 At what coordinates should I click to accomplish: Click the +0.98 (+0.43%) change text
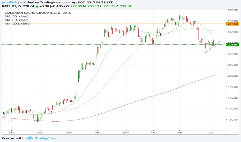point(52,6)
